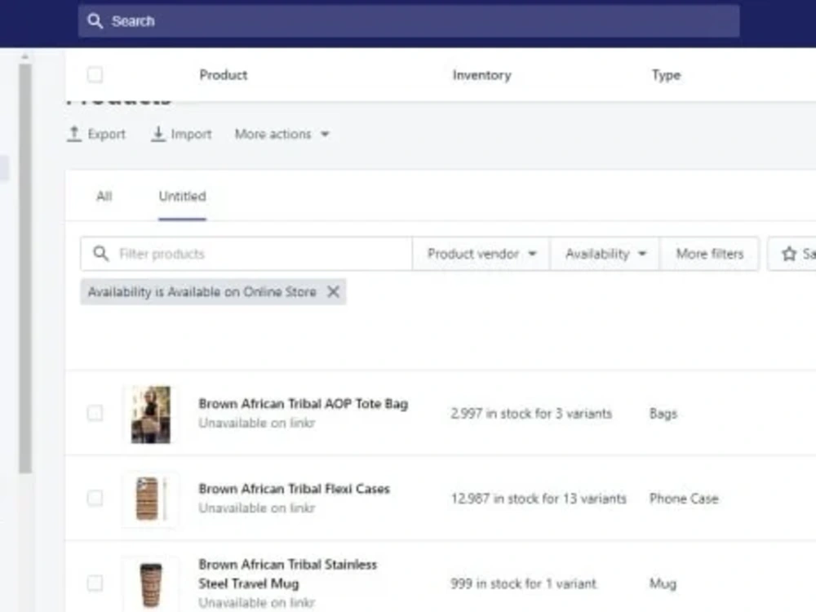This screenshot has width=816, height=612.
Task: Open the More actions dropdown
Action: click(x=282, y=135)
